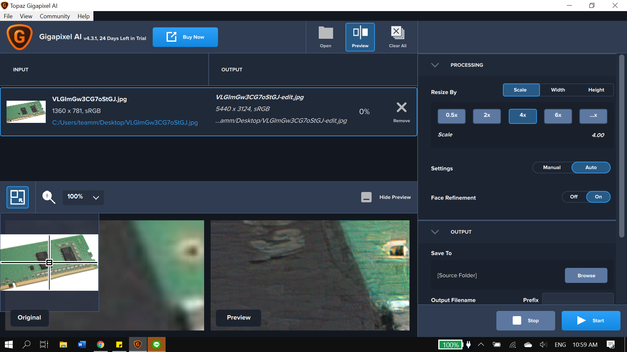Collapse the OUTPUT section chevron
Image resolution: width=627 pixels, height=352 pixels.
click(x=435, y=232)
